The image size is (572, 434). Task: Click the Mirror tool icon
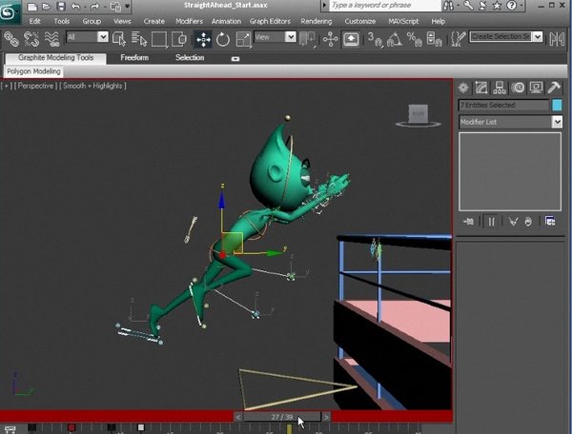[557, 39]
